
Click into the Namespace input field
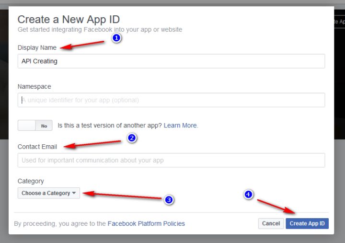pos(171,100)
